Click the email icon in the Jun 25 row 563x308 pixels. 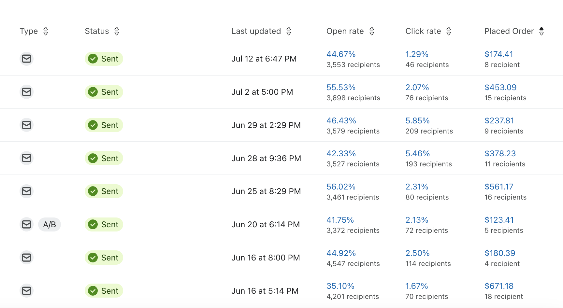26,191
